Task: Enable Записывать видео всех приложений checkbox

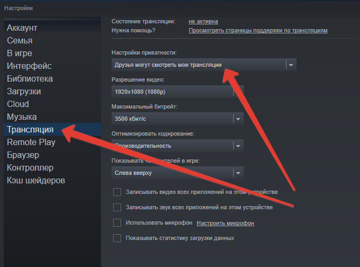Action: [117, 192]
